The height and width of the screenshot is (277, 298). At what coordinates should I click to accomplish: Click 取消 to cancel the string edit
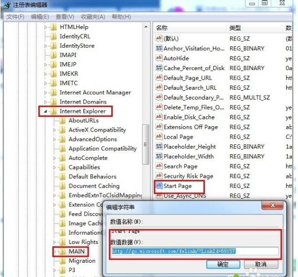click(x=261, y=264)
